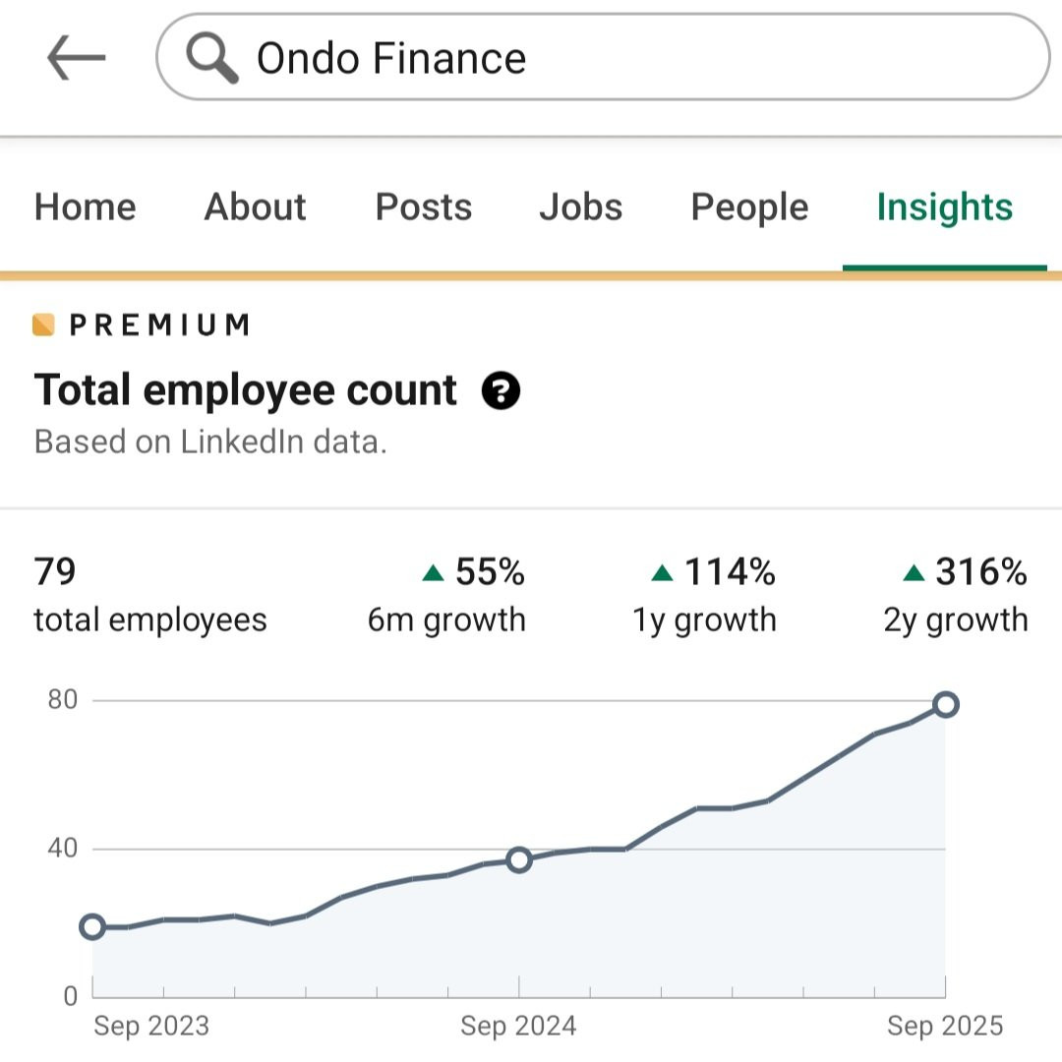Click the gold Premium badge icon
This screenshot has width=1062, height=1062.
(x=43, y=324)
